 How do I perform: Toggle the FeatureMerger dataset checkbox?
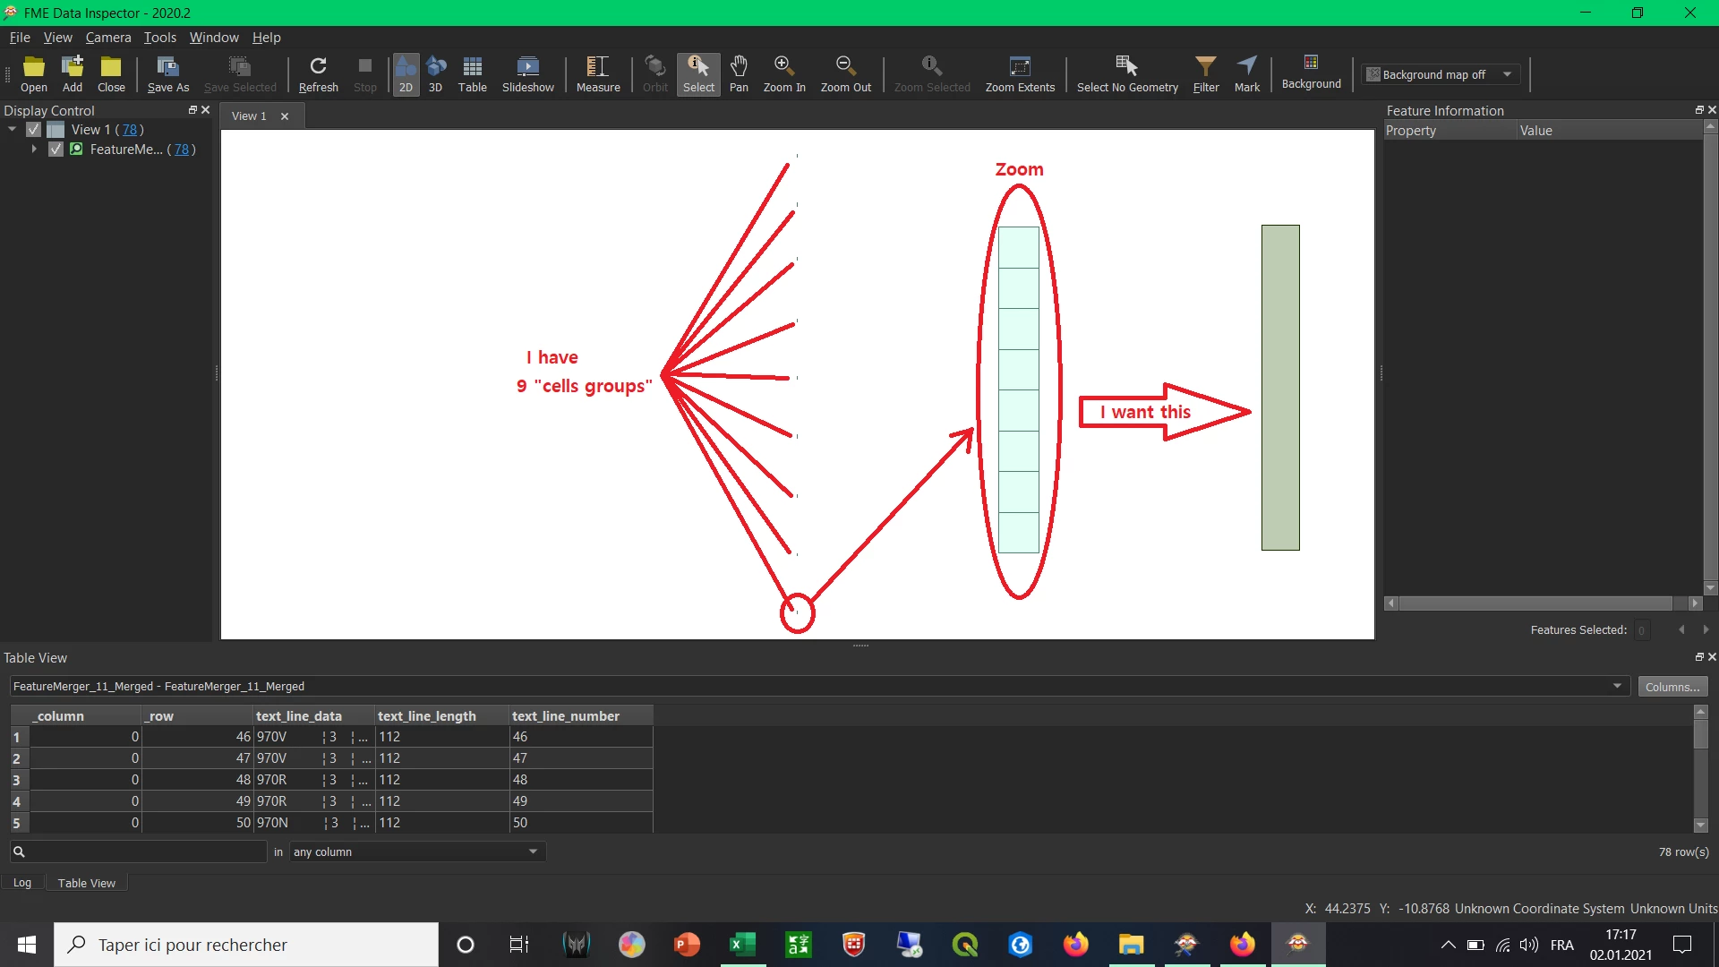pos(56,150)
